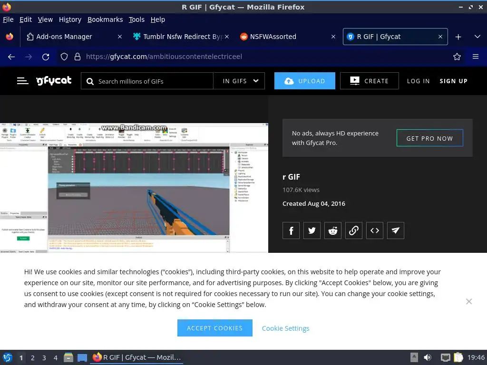Dismiss the cookie banner with X
487x365 pixels.
469,301
